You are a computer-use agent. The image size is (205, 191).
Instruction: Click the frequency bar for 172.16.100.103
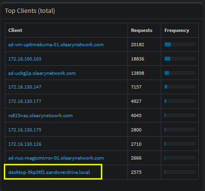click(x=180, y=59)
